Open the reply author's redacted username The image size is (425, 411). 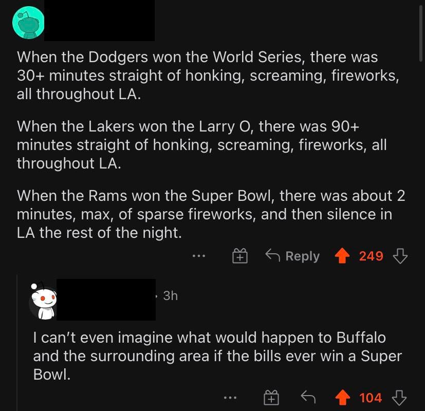click(105, 299)
